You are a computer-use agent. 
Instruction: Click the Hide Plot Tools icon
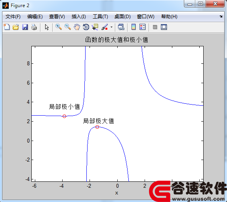tap(155, 27)
